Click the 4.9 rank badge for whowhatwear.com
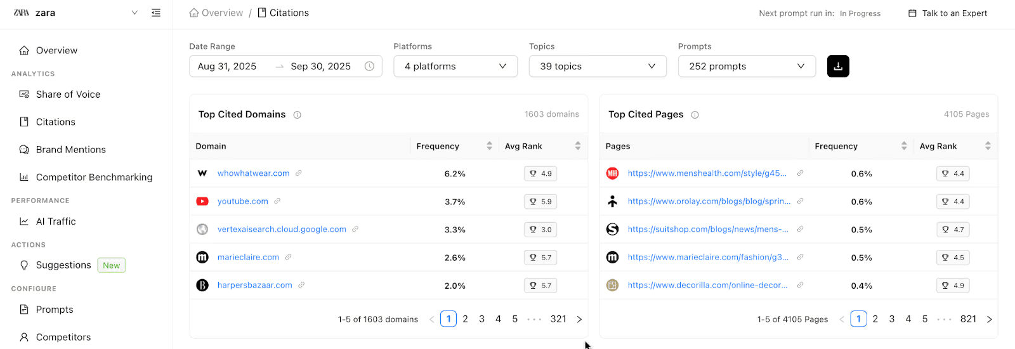The height and width of the screenshot is (349, 1015). [540, 173]
